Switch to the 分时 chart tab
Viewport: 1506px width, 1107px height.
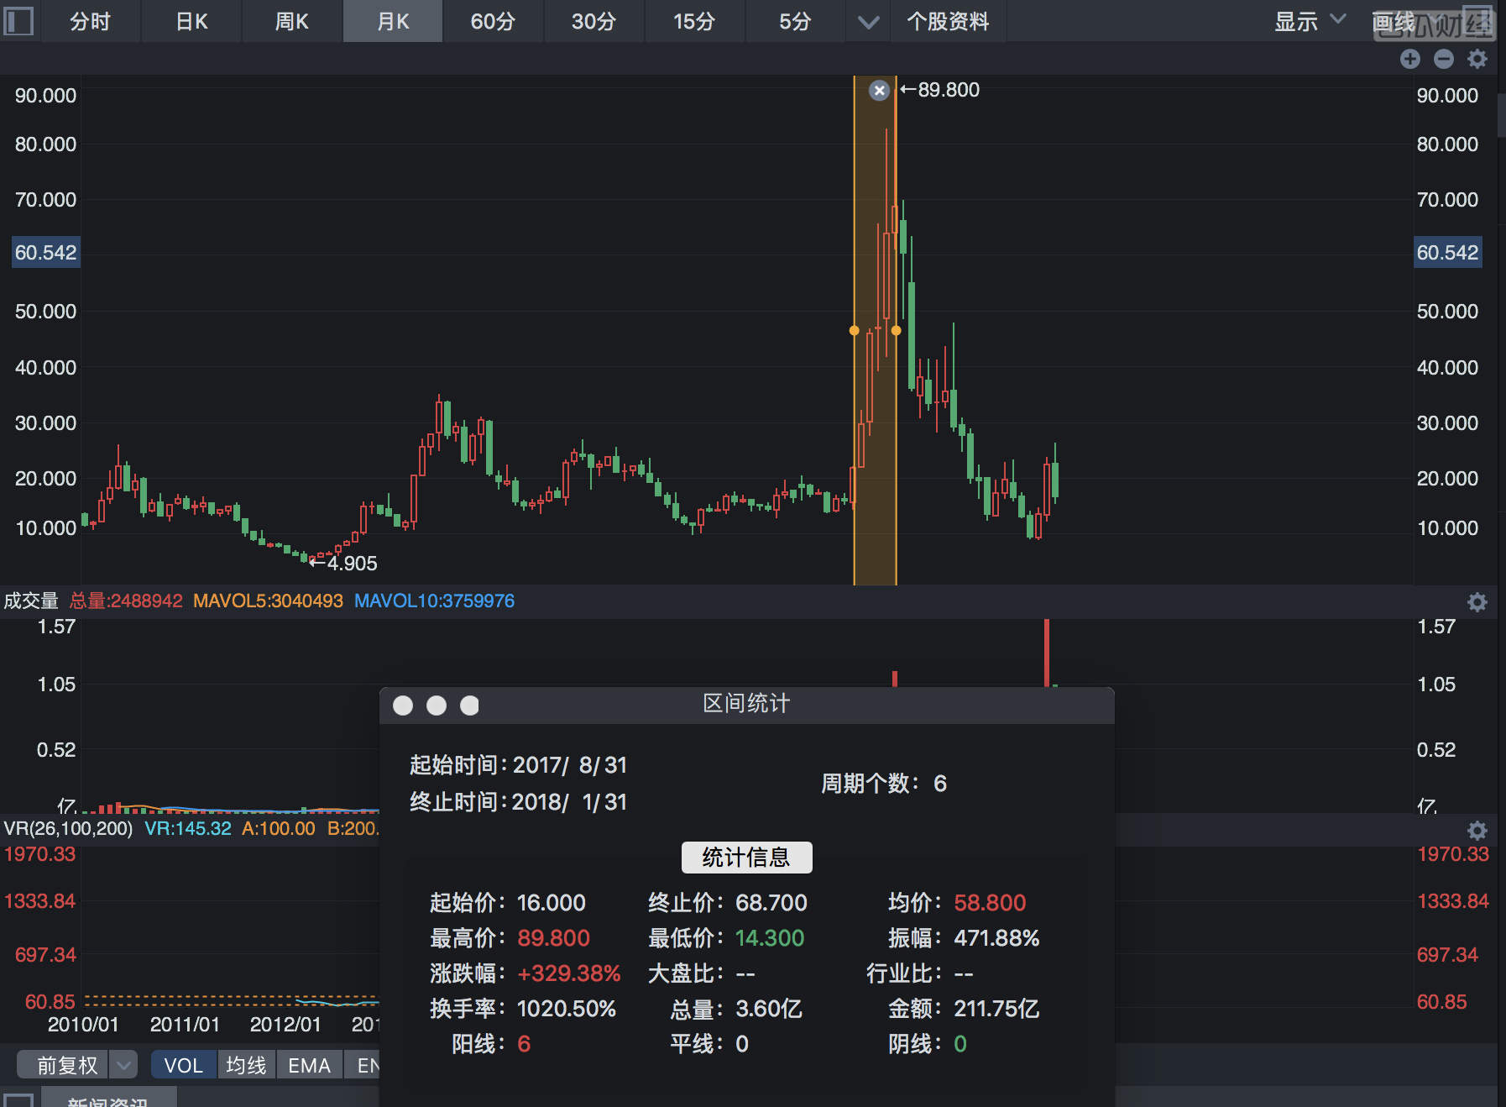(90, 21)
